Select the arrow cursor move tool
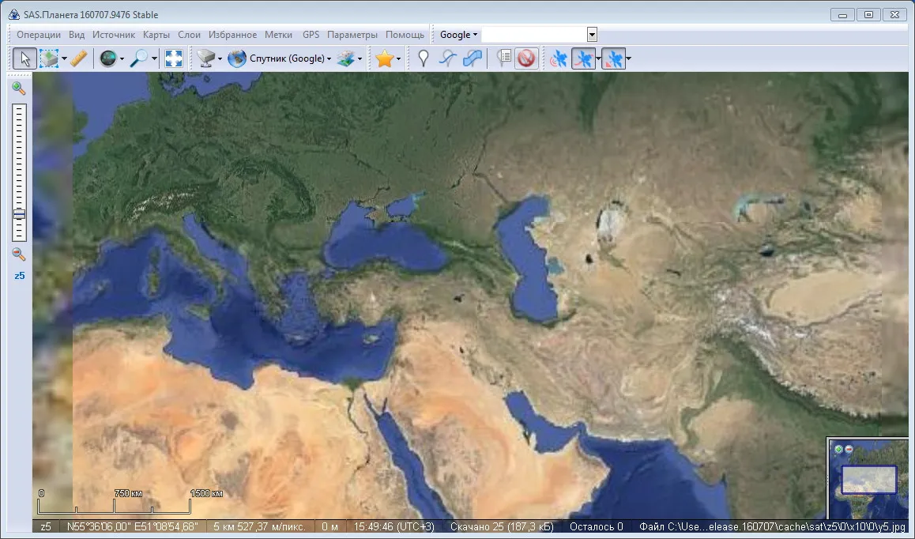Viewport: 915px width, 539px height. coord(24,58)
